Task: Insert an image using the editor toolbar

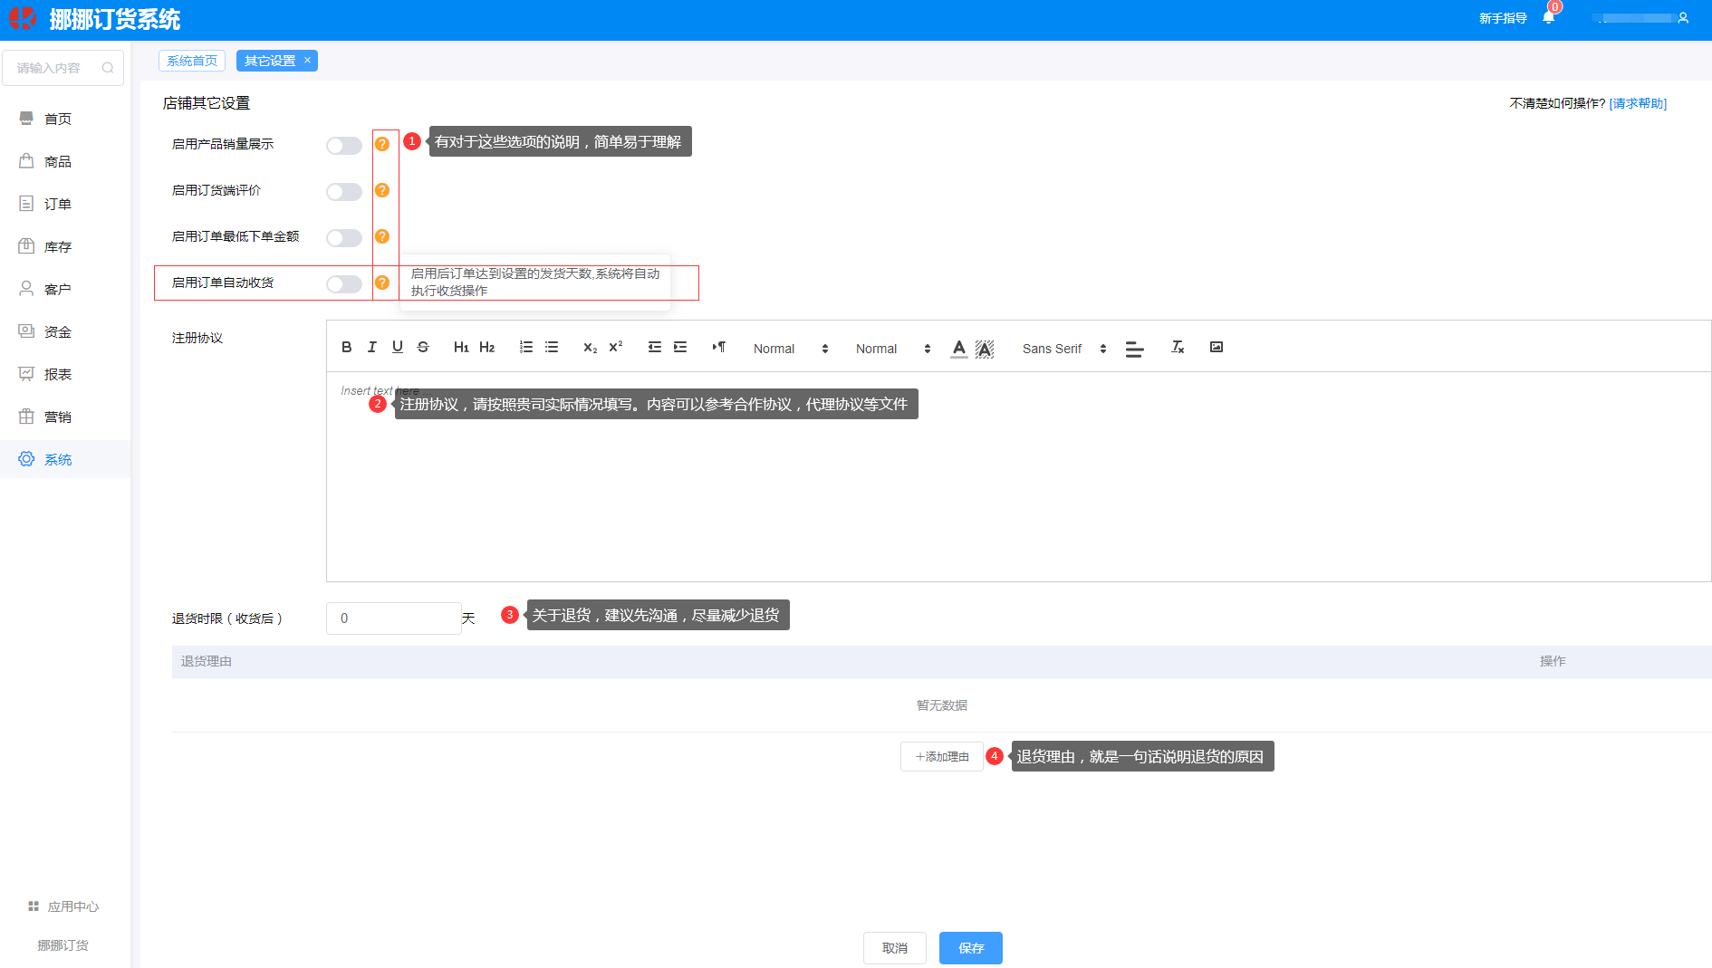Action: tap(1216, 347)
